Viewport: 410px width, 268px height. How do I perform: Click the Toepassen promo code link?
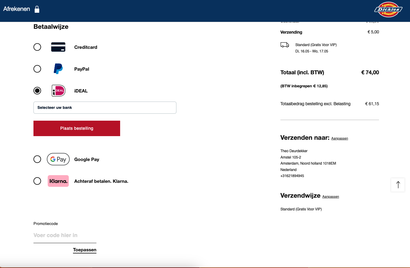tap(85, 250)
